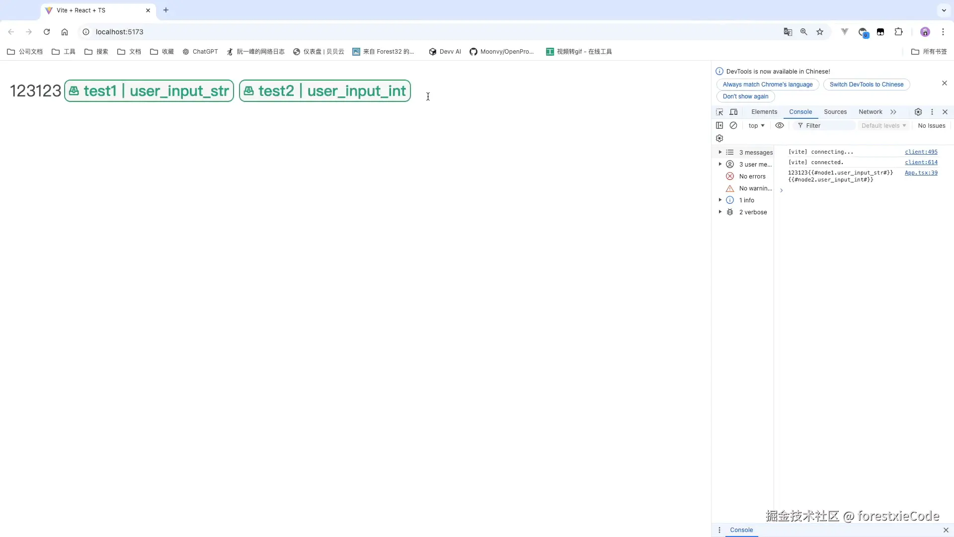Image resolution: width=954 pixels, height=537 pixels.
Task: Reload the localhost page
Action: pyautogui.click(x=47, y=32)
